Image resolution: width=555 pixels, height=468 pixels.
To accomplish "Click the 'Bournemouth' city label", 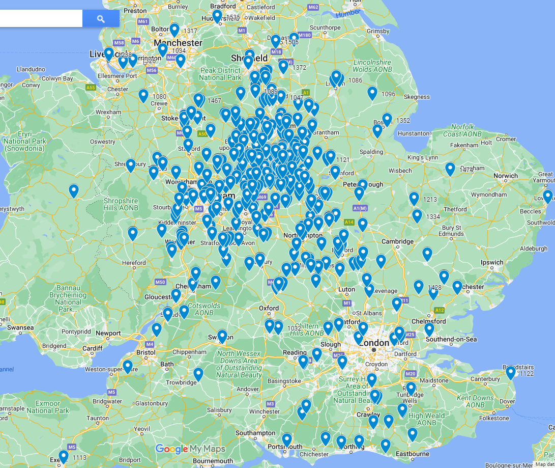I will (x=213, y=461).
